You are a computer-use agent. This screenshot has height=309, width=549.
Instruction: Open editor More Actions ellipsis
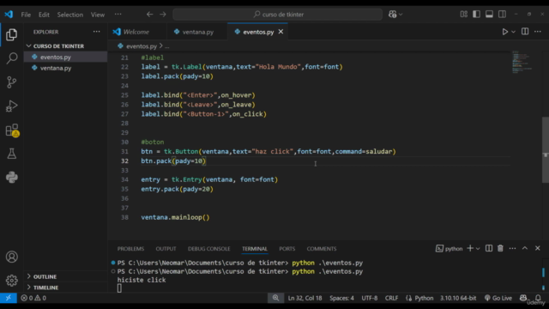click(x=538, y=32)
